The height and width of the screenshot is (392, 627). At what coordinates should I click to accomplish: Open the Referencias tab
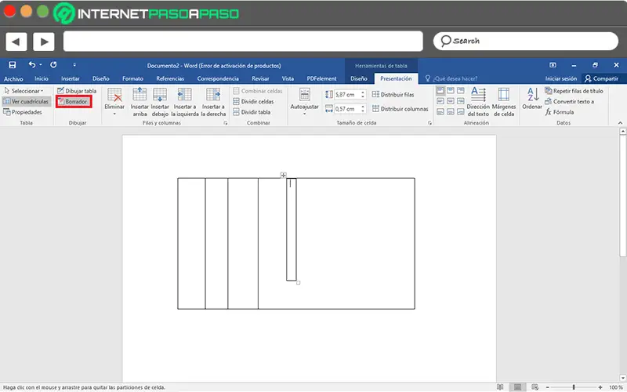click(170, 78)
